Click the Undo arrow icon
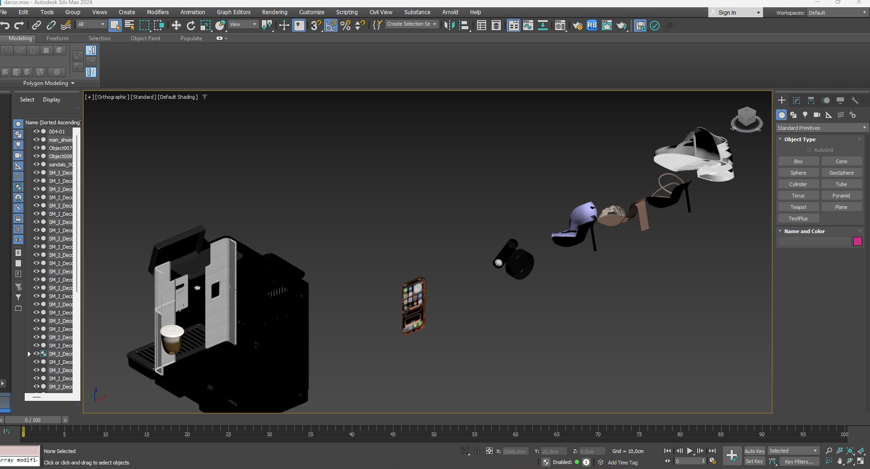The image size is (870, 469). pyautogui.click(x=5, y=26)
